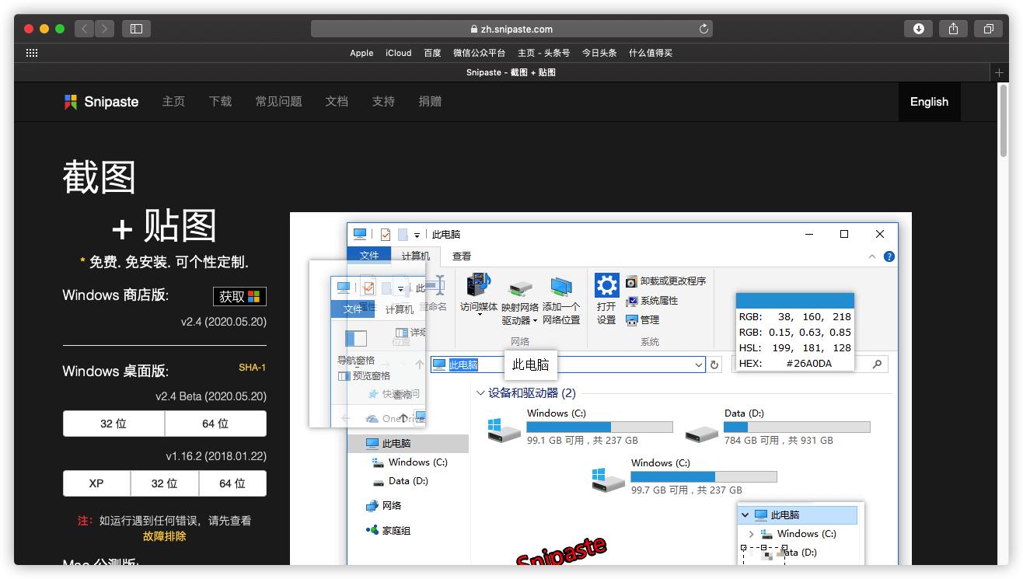Collapse the 设备和驱动器 (2) section

coord(481,392)
